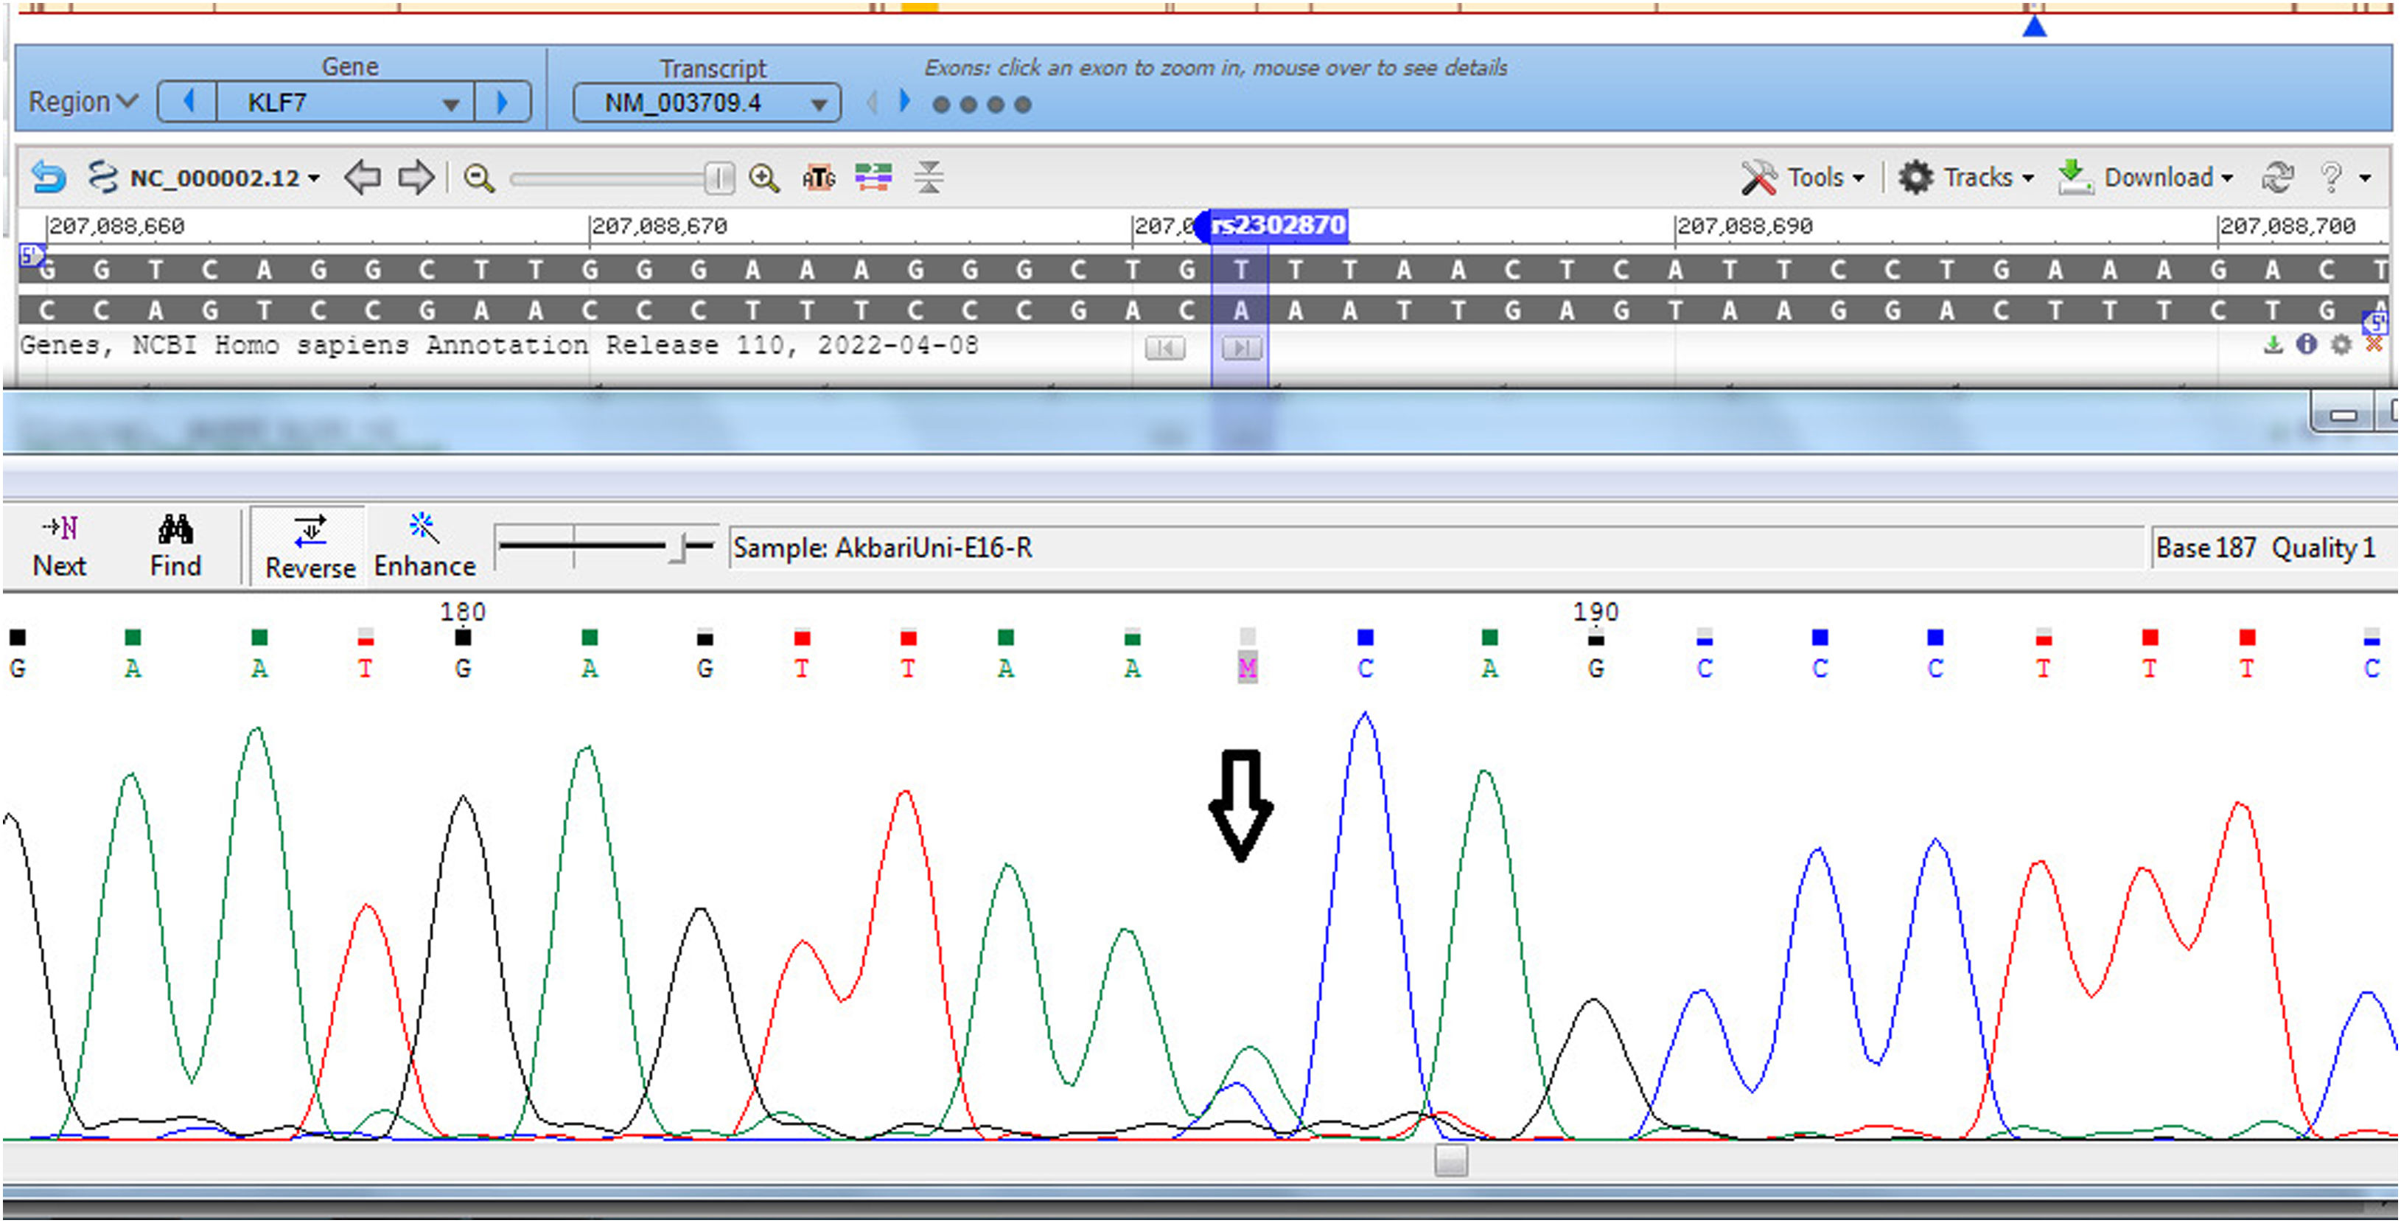Viewport: 2401px width, 1223px height.
Task: Click the zoom out magnifier icon
Action: [479, 178]
